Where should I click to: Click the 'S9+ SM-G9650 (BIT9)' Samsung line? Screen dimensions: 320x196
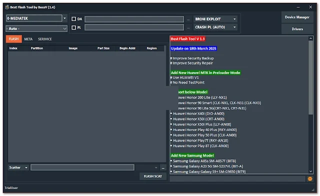tap(208, 171)
